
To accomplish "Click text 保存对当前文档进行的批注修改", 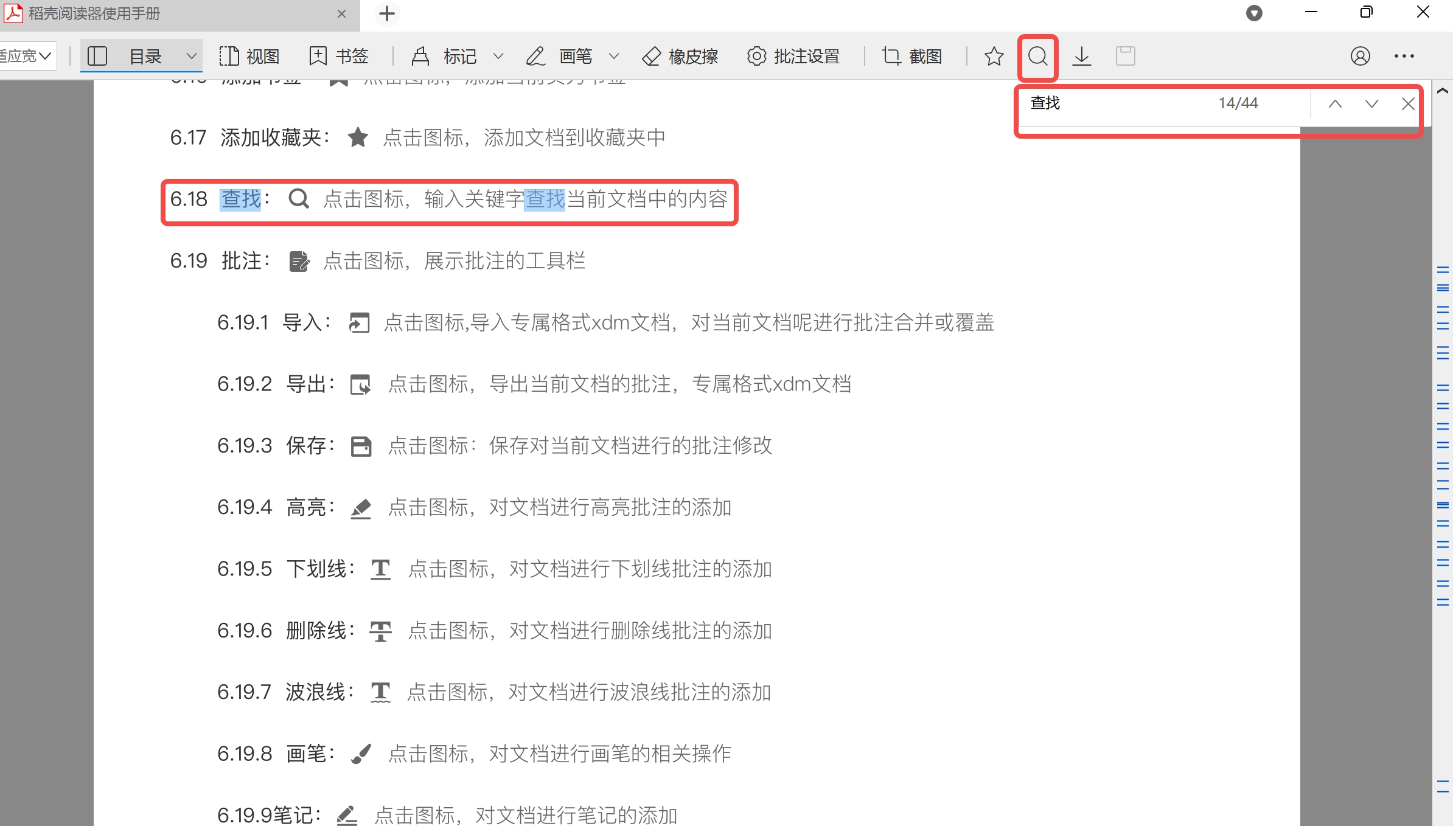I will click(631, 446).
